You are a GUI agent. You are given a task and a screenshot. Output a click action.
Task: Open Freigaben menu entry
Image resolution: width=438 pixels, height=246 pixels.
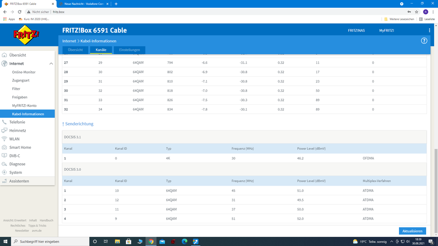tap(20, 97)
